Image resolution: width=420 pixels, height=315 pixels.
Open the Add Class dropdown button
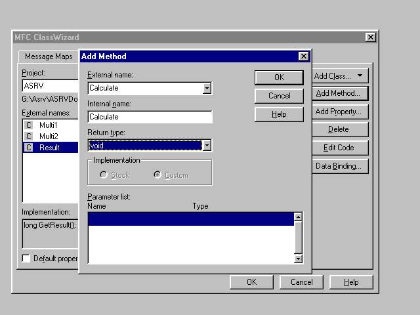pos(340,76)
